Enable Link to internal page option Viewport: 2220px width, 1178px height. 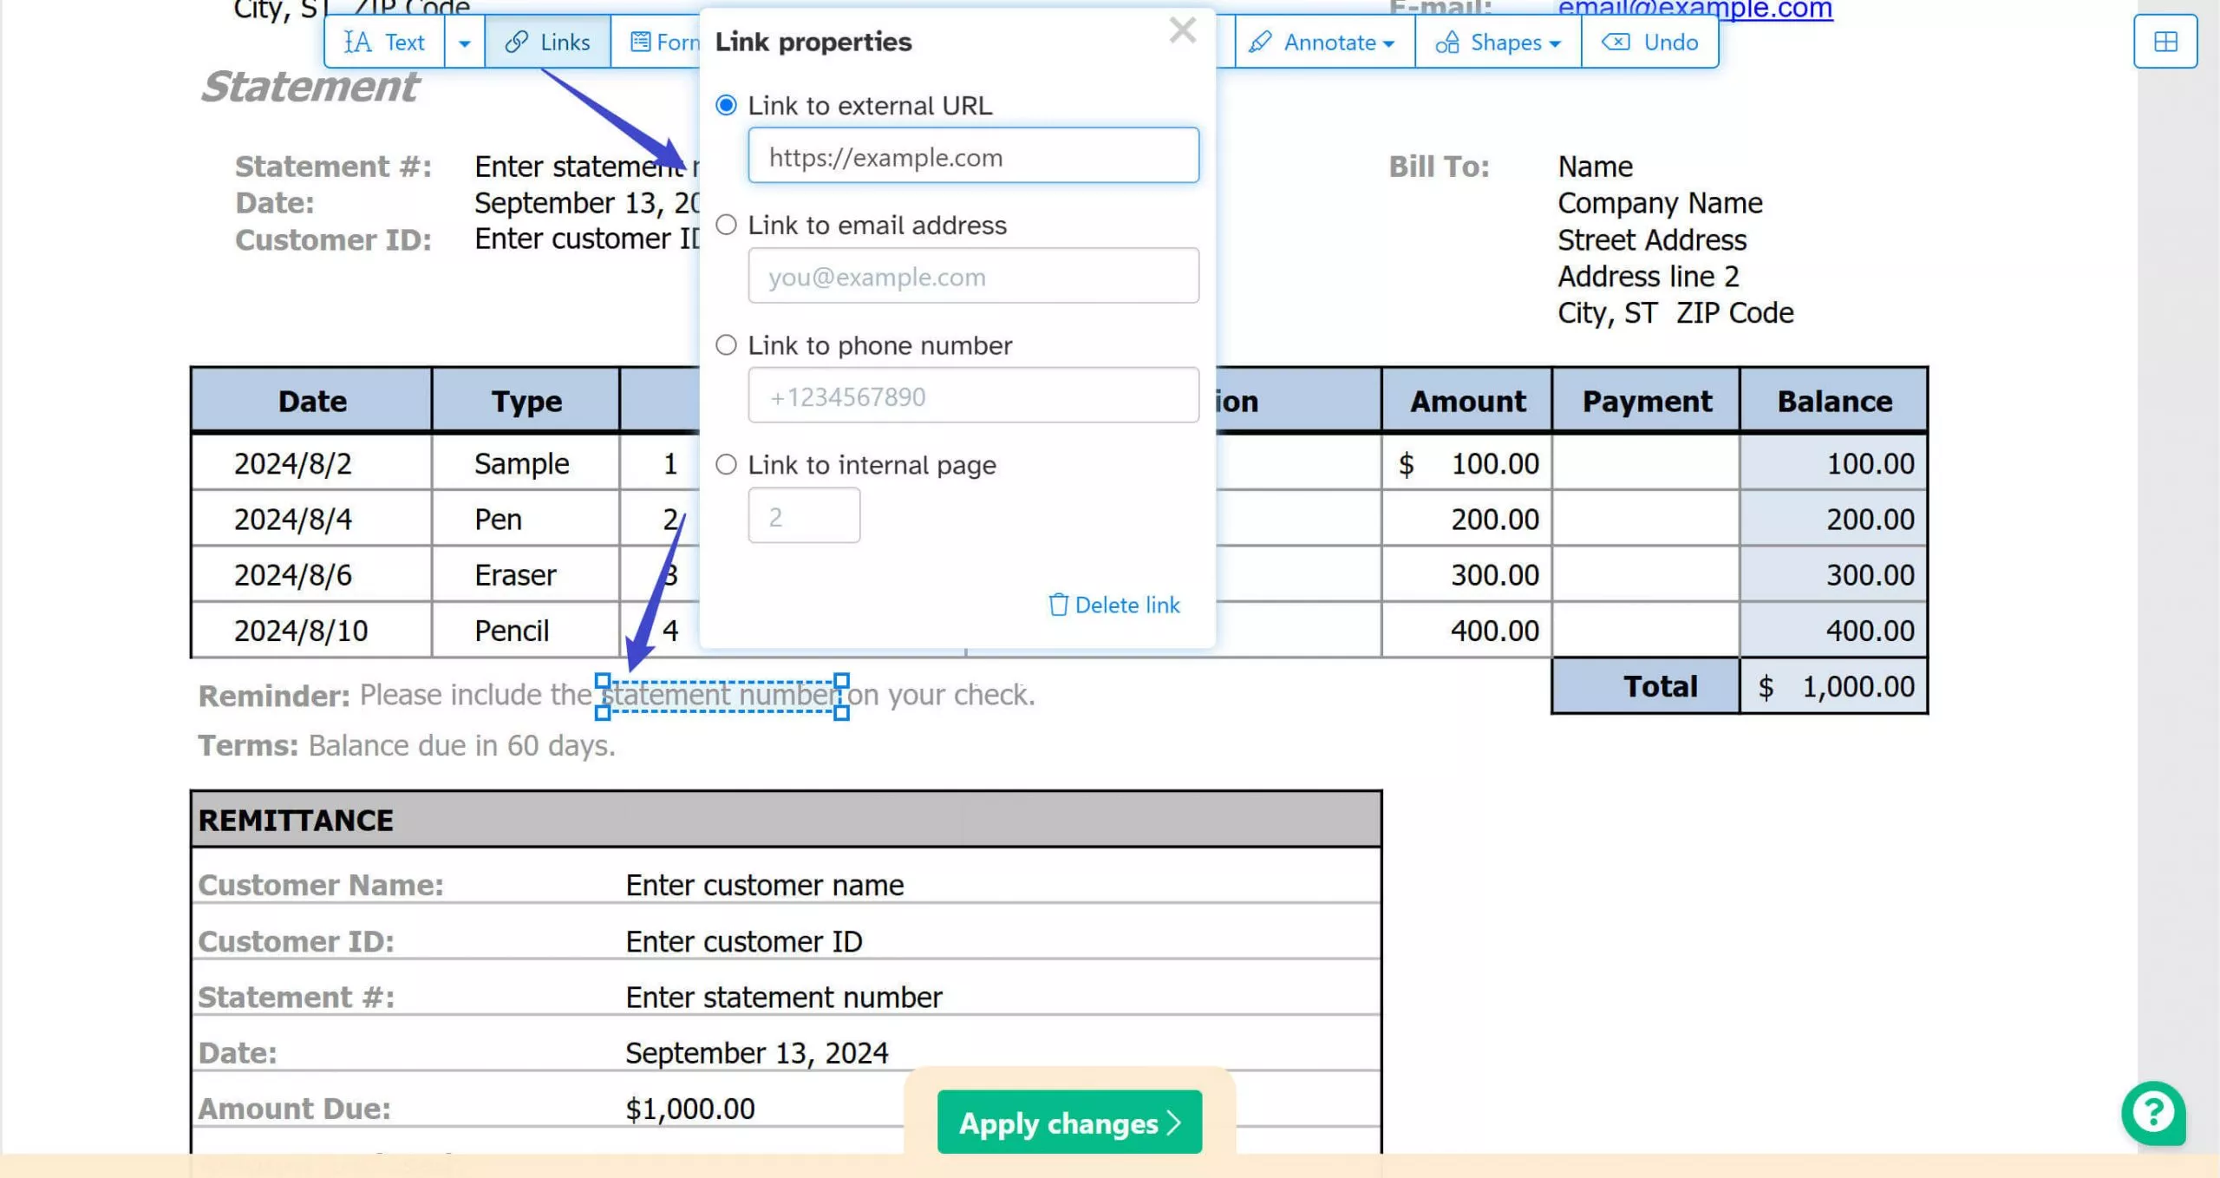coord(727,465)
